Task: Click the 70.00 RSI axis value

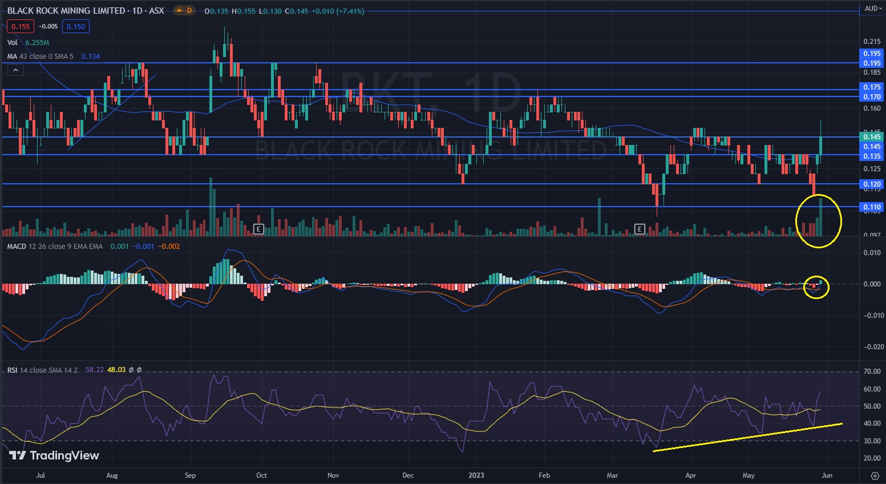Action: (x=872, y=372)
